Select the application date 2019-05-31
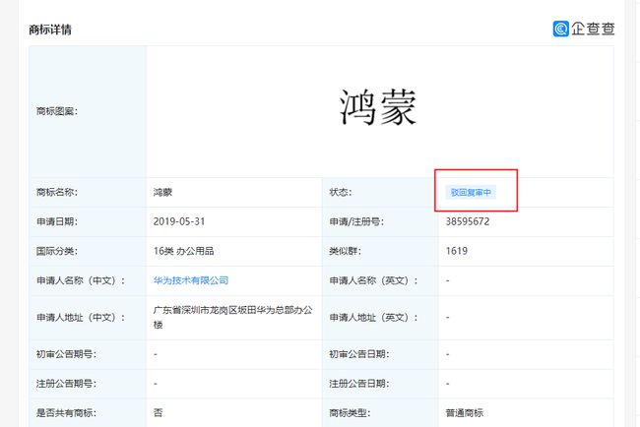Viewport: 640px width, 427px height. pos(179,221)
